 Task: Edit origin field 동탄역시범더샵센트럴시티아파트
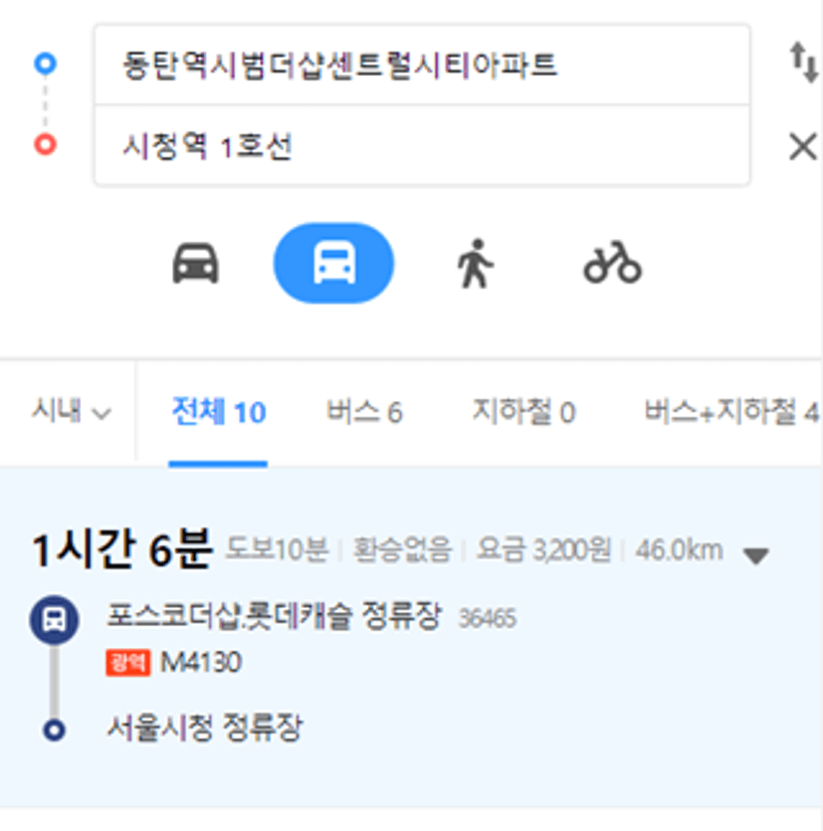coord(422,66)
